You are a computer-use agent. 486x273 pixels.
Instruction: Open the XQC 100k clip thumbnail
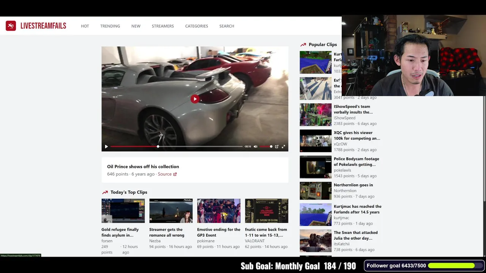pyautogui.click(x=316, y=141)
